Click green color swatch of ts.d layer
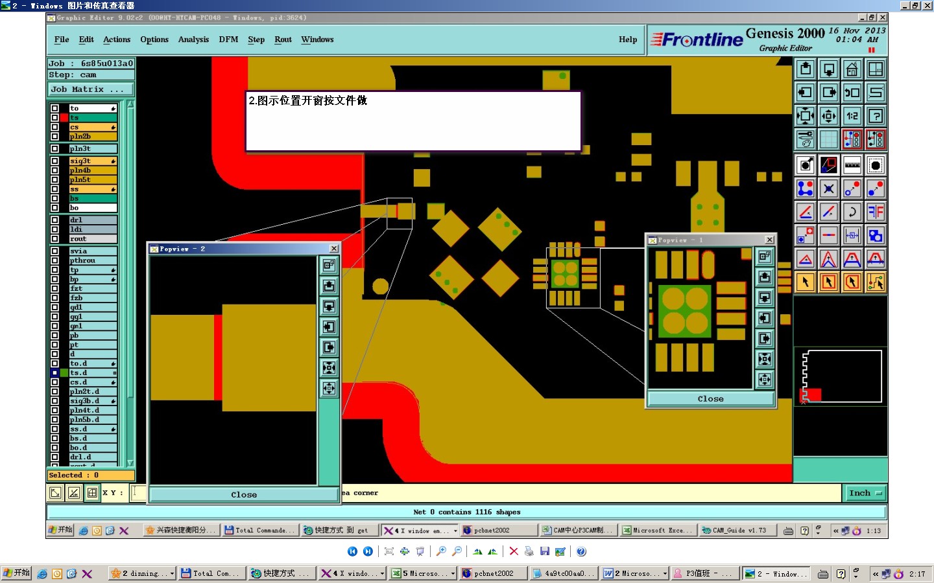Image resolution: width=934 pixels, height=583 pixels. coord(64,372)
